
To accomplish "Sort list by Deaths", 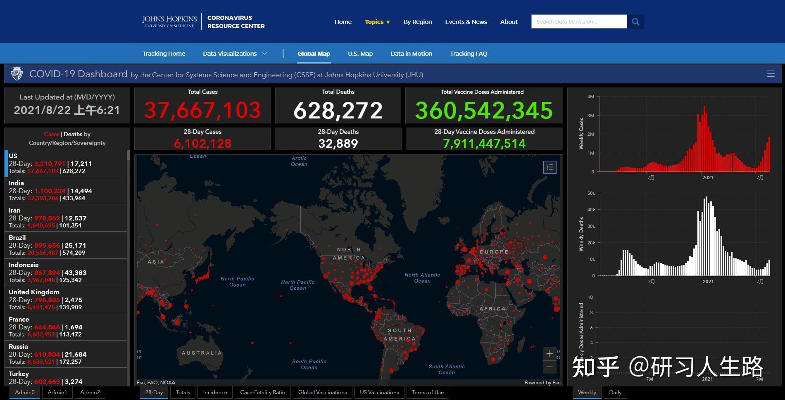I will tap(73, 134).
